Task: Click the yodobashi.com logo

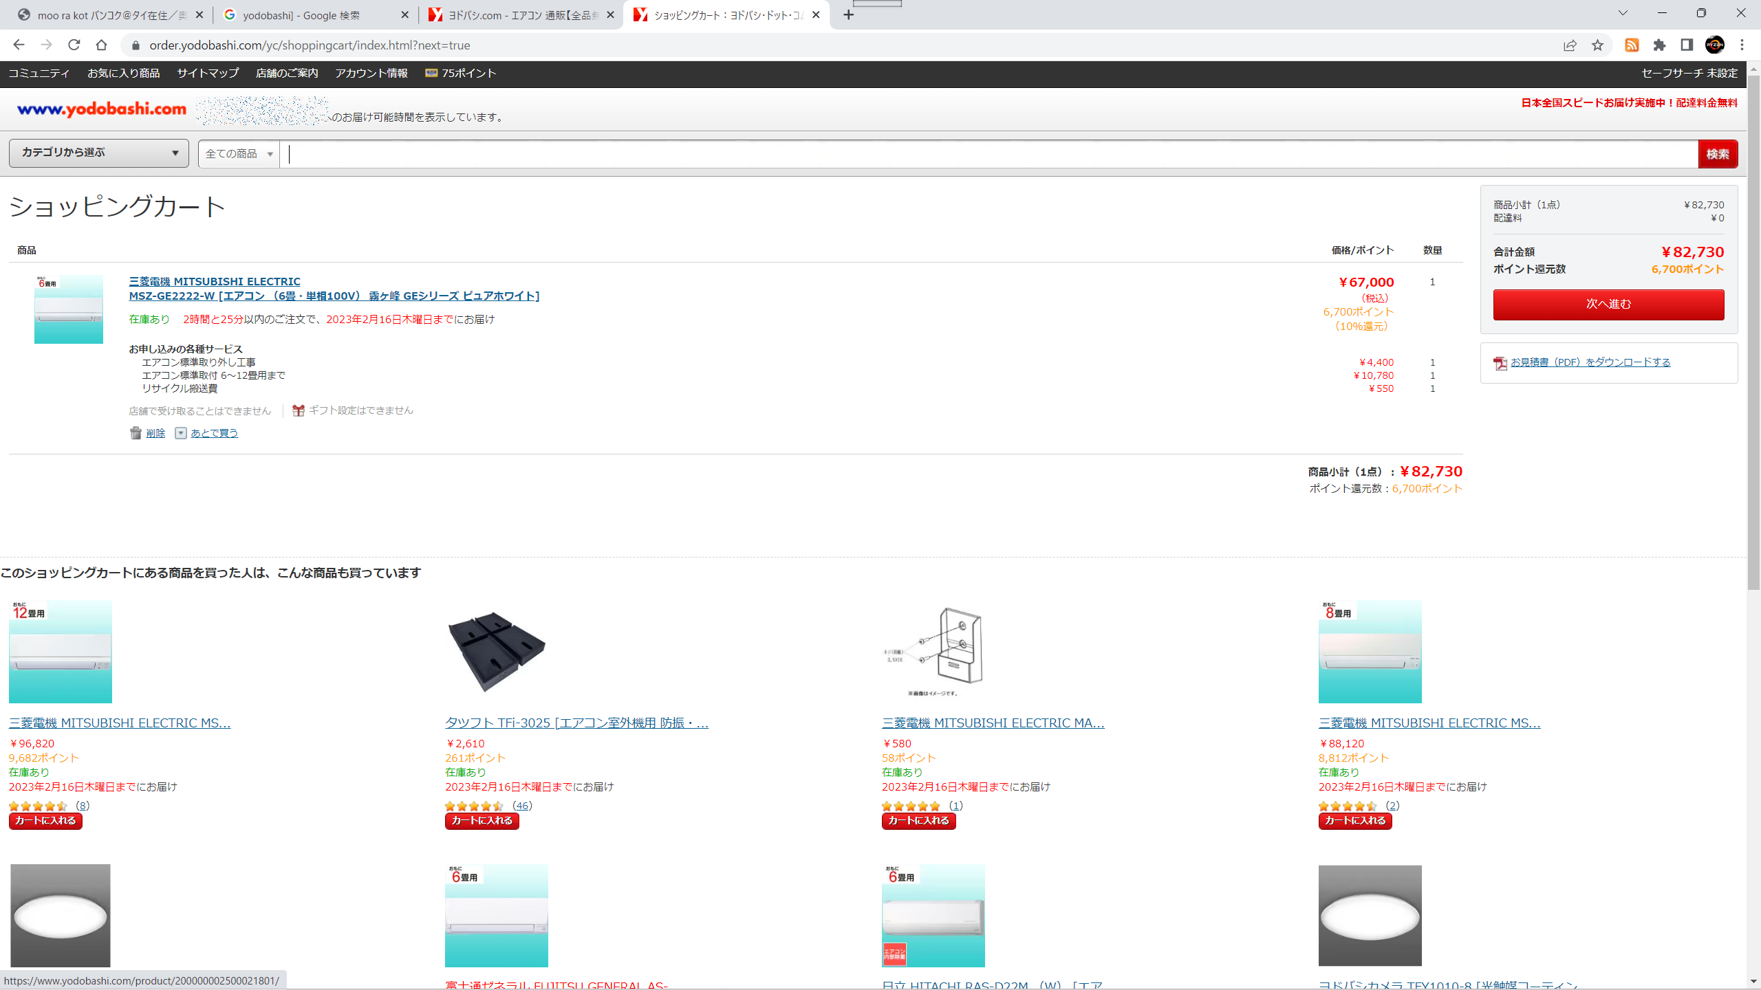Action: click(x=102, y=109)
